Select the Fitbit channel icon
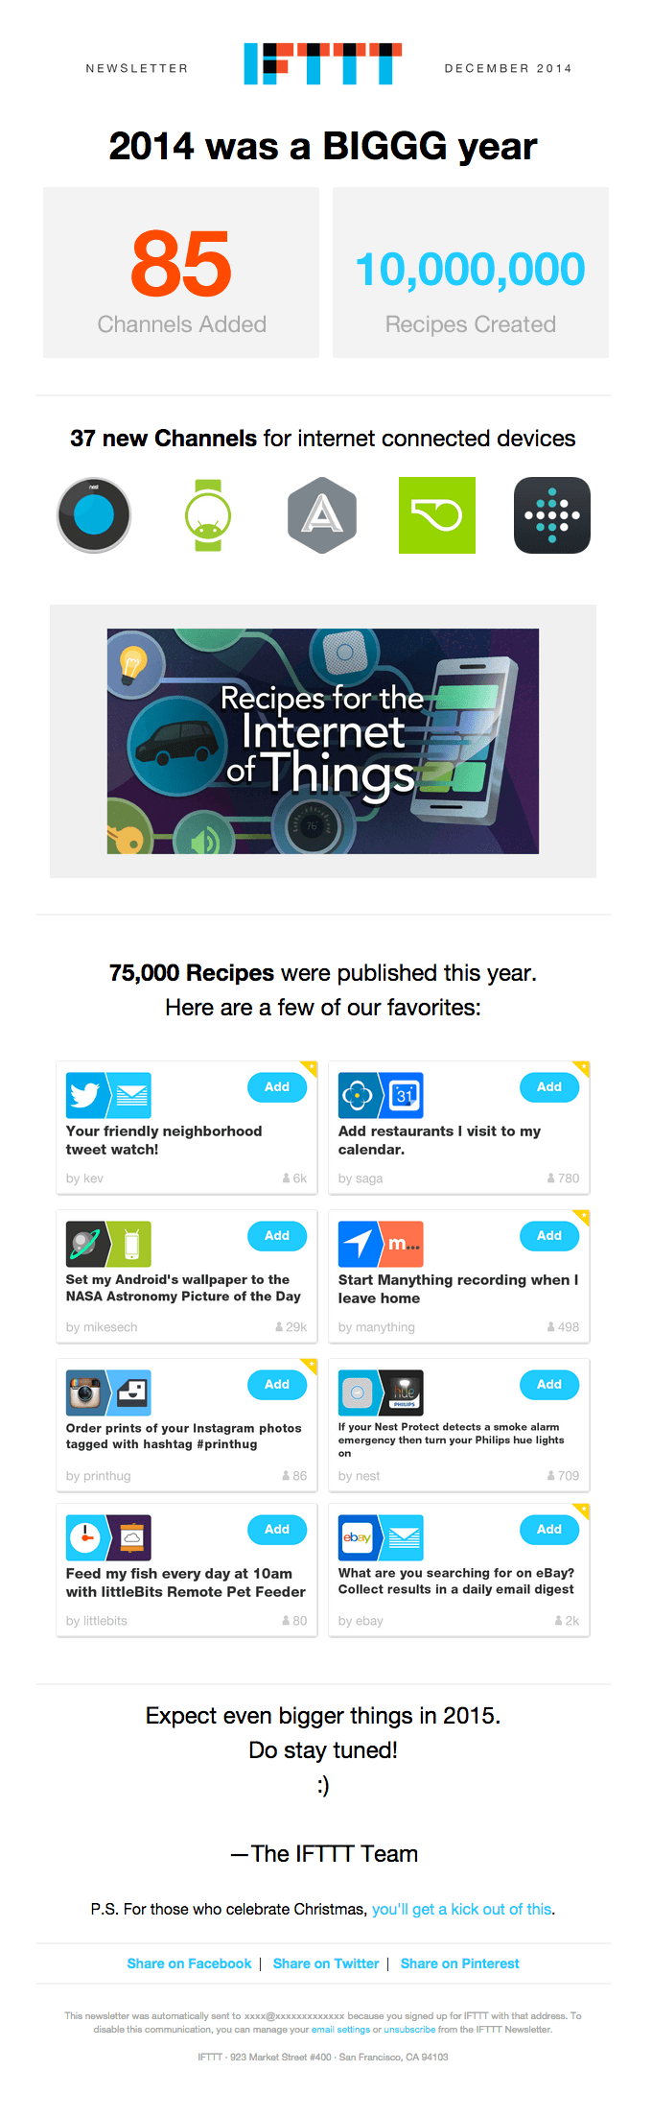 pos(551,515)
